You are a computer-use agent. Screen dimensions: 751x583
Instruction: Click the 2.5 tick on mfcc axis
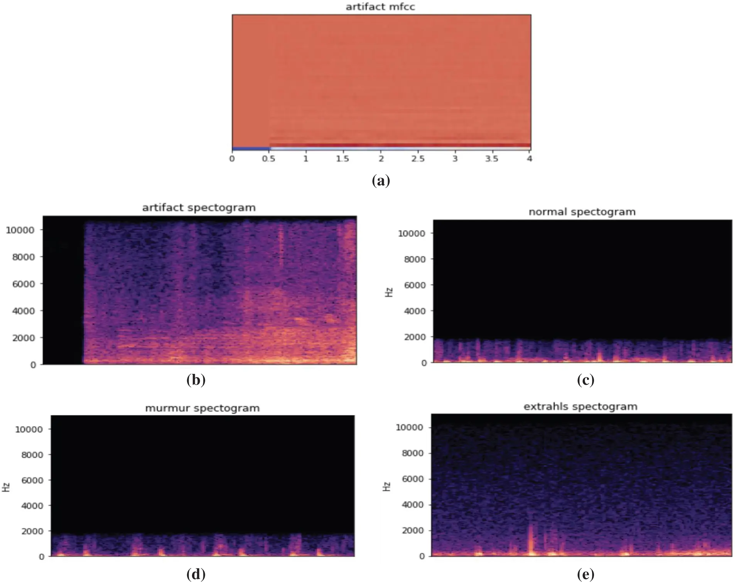click(418, 159)
